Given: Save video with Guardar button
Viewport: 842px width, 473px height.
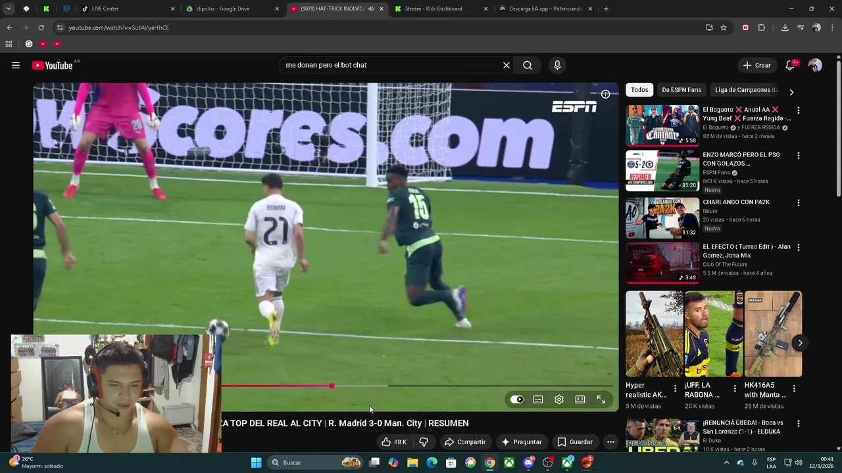Looking at the screenshot, I should (x=575, y=442).
